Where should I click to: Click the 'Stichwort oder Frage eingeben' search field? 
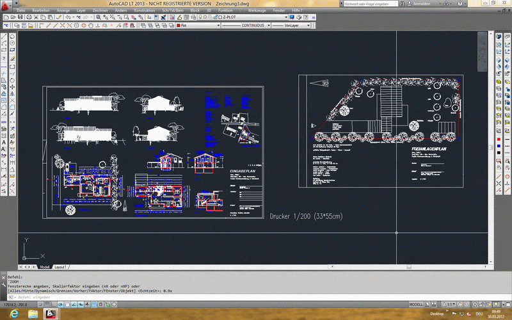[371, 4]
